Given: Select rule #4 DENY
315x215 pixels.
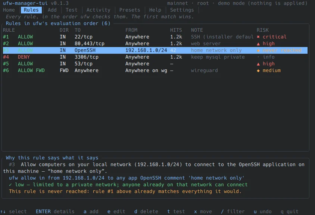Looking at the screenshot, I should pyautogui.click(x=155, y=57).
